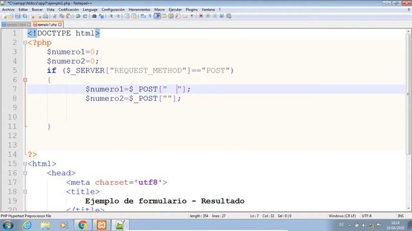Screen dimensions: 412x231
Task: Open the Lenguaje menu
Action: click(x=90, y=10)
